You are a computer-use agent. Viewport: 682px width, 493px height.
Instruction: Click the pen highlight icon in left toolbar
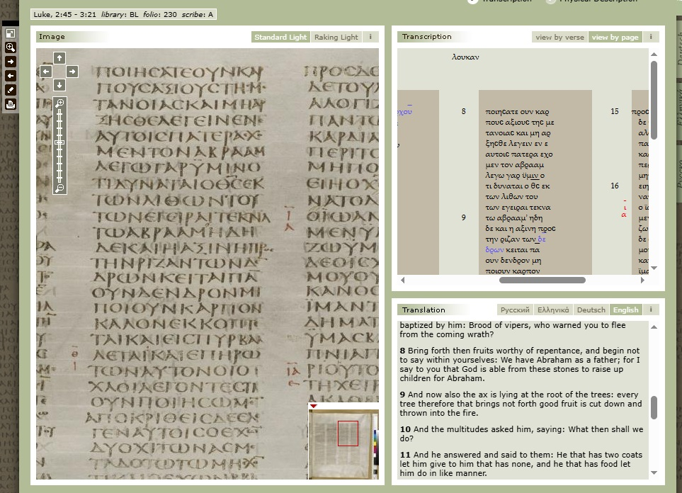pyautogui.click(x=11, y=90)
